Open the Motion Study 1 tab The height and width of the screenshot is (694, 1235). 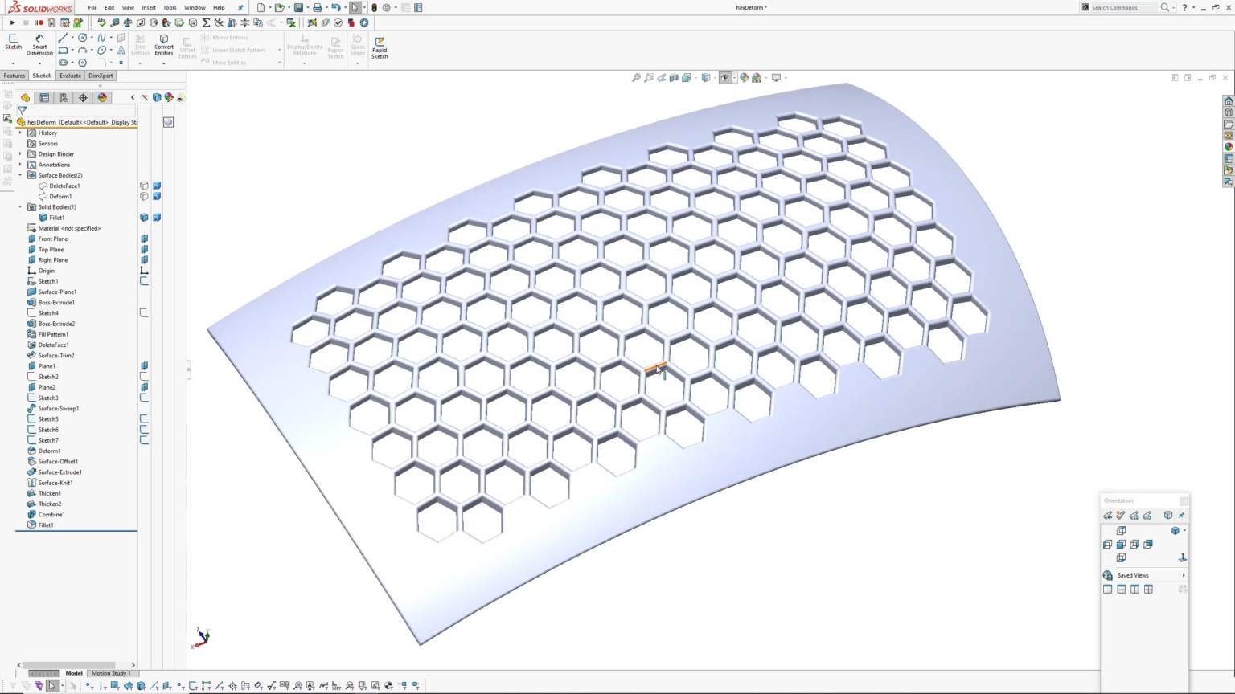click(x=111, y=673)
